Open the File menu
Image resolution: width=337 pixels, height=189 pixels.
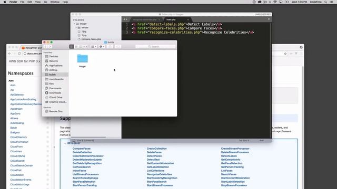[22, 2]
